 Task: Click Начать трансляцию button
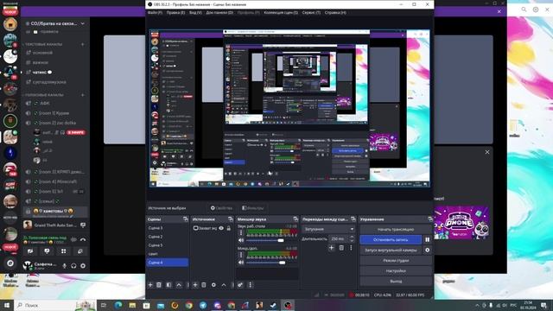click(396, 229)
